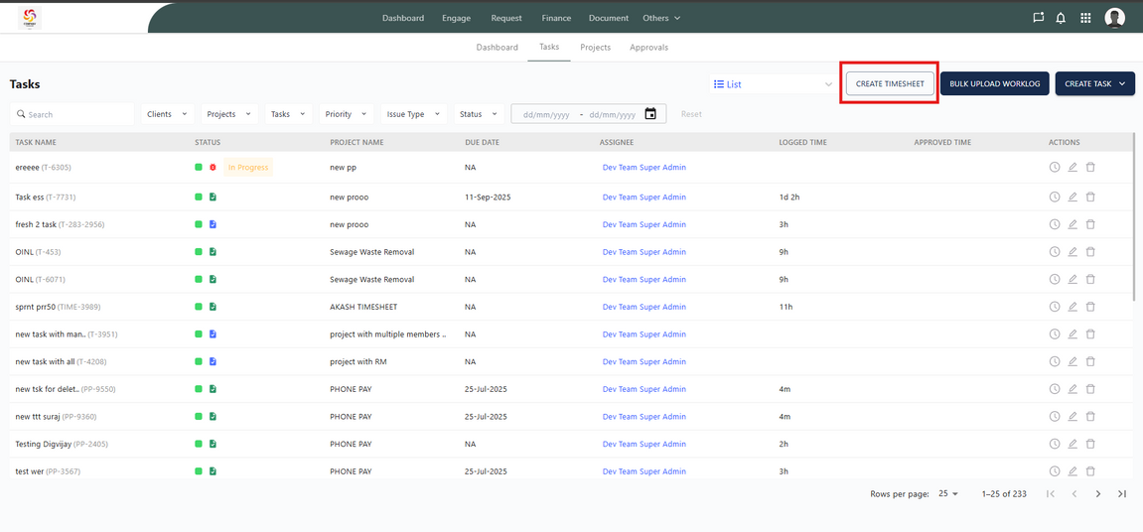Viewport: 1143px width, 532px height.
Task: Change rows per page from 25
Action: pos(948,493)
